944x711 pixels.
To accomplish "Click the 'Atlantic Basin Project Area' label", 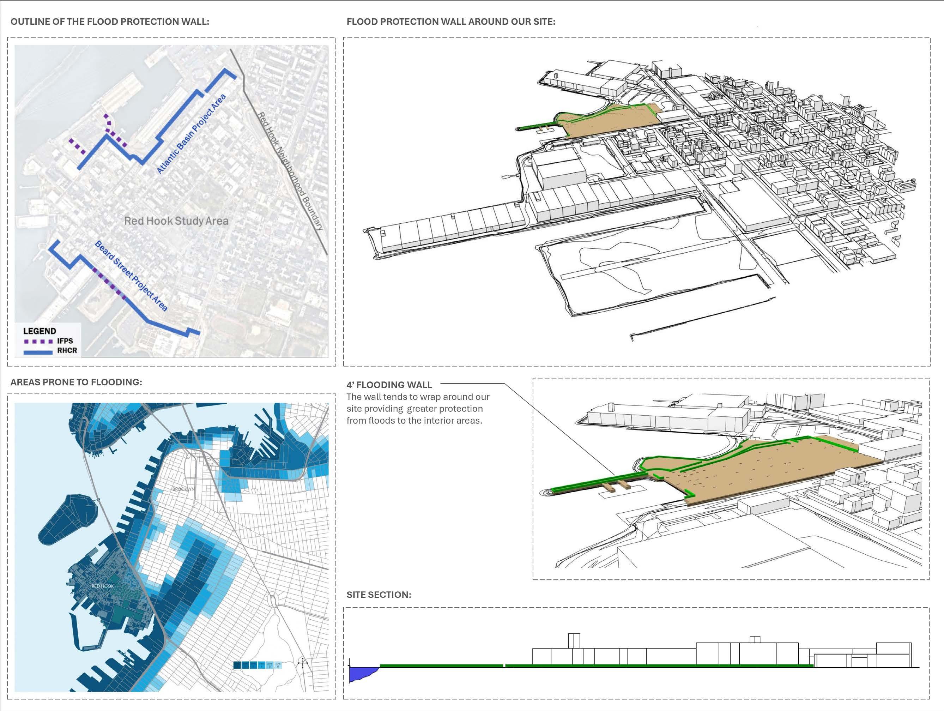I will [191, 134].
